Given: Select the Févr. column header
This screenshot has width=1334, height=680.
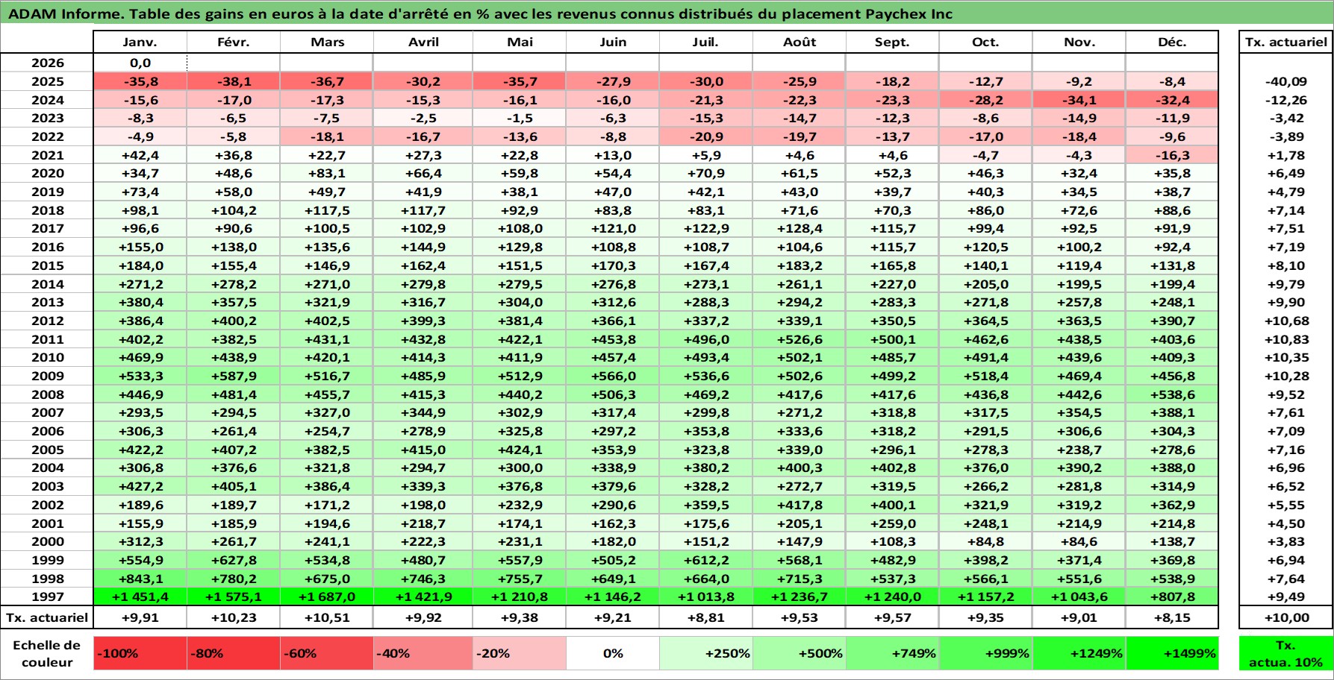Looking at the screenshot, I should coord(234,42).
